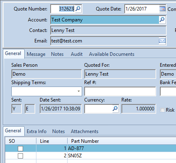176x163 pixels.
Task: Expand the Shipping Terms dropdown
Action: [78, 91]
